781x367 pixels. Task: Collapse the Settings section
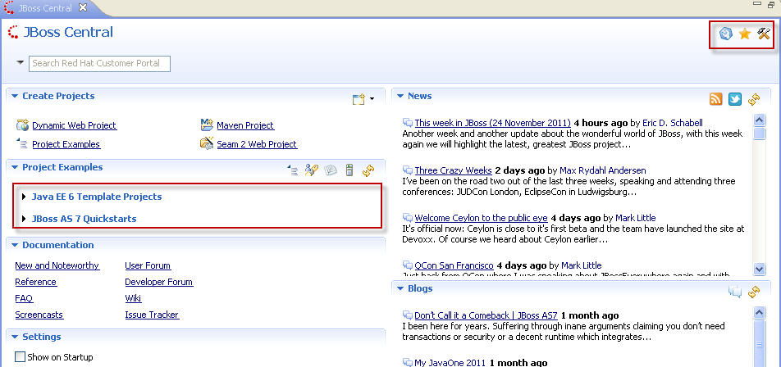[x=15, y=338]
